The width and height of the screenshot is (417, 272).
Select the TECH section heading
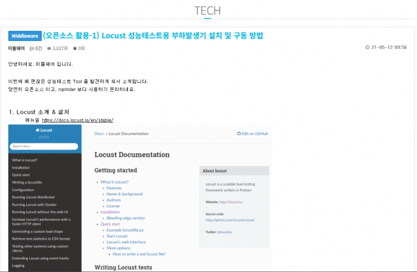point(207,11)
